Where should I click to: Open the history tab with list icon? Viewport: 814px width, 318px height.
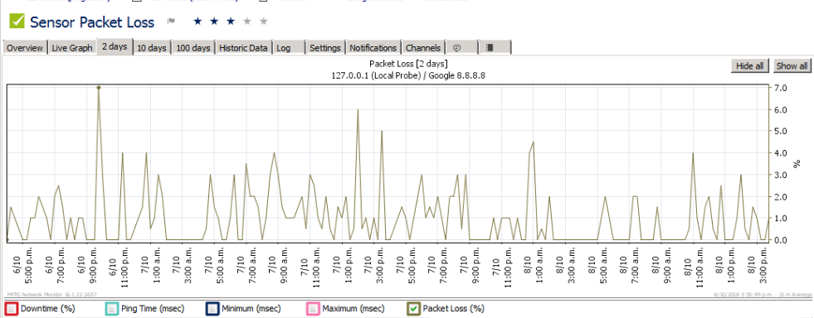click(495, 47)
